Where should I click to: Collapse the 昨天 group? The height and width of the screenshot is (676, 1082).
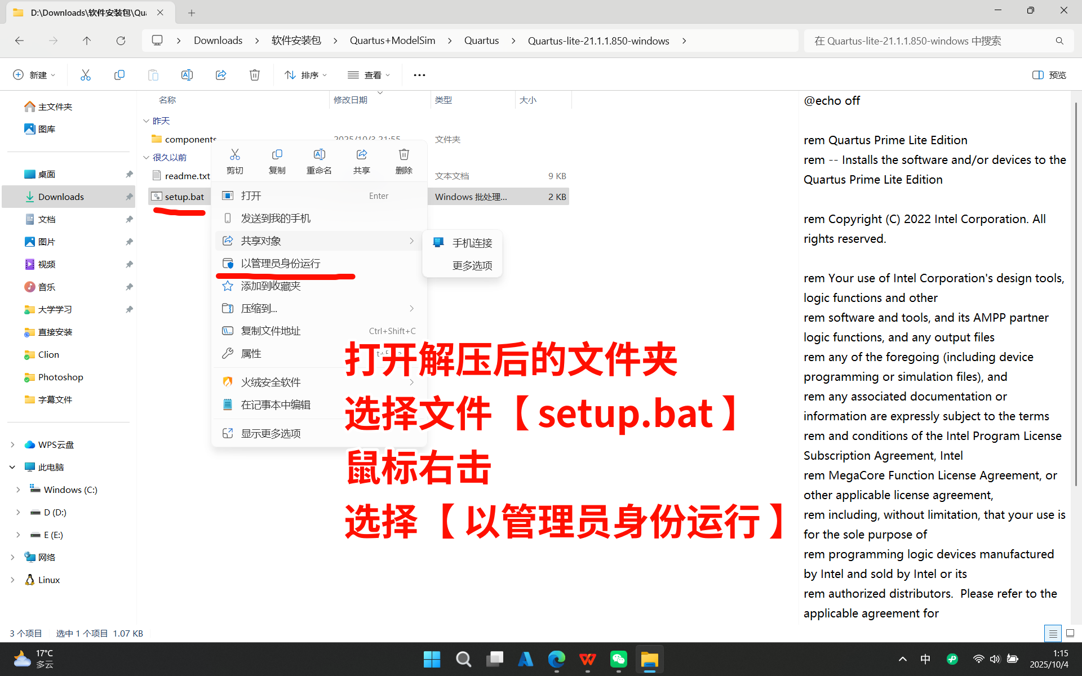click(146, 121)
